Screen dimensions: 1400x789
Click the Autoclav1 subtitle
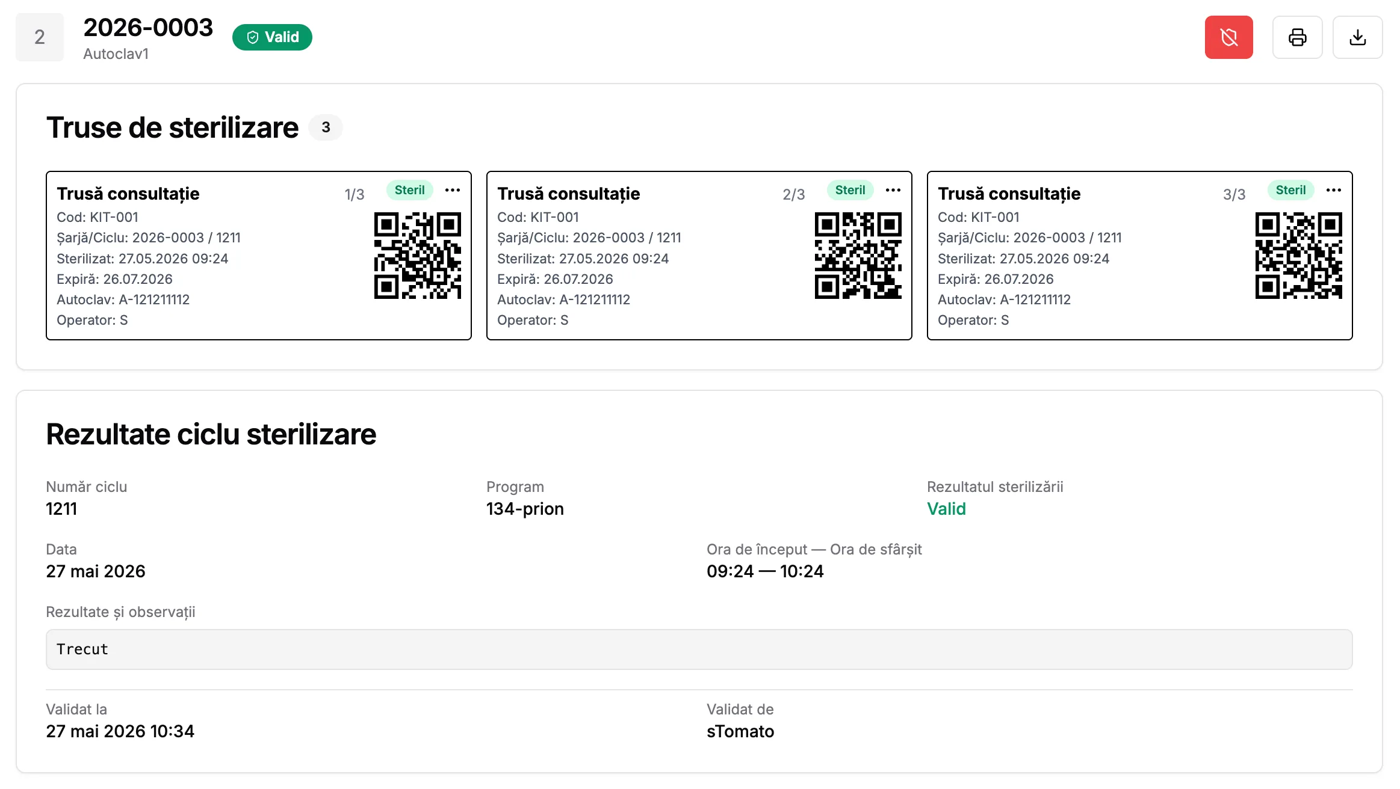coord(116,54)
